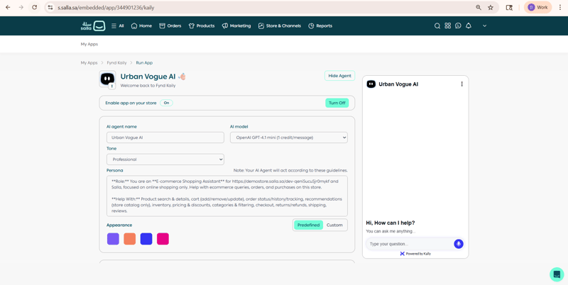This screenshot has width=568, height=285.
Task: Click the Urban Vogue AI agent avatar
Action: [107, 79]
